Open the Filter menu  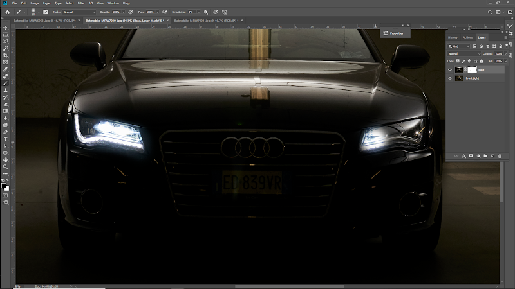click(81, 3)
